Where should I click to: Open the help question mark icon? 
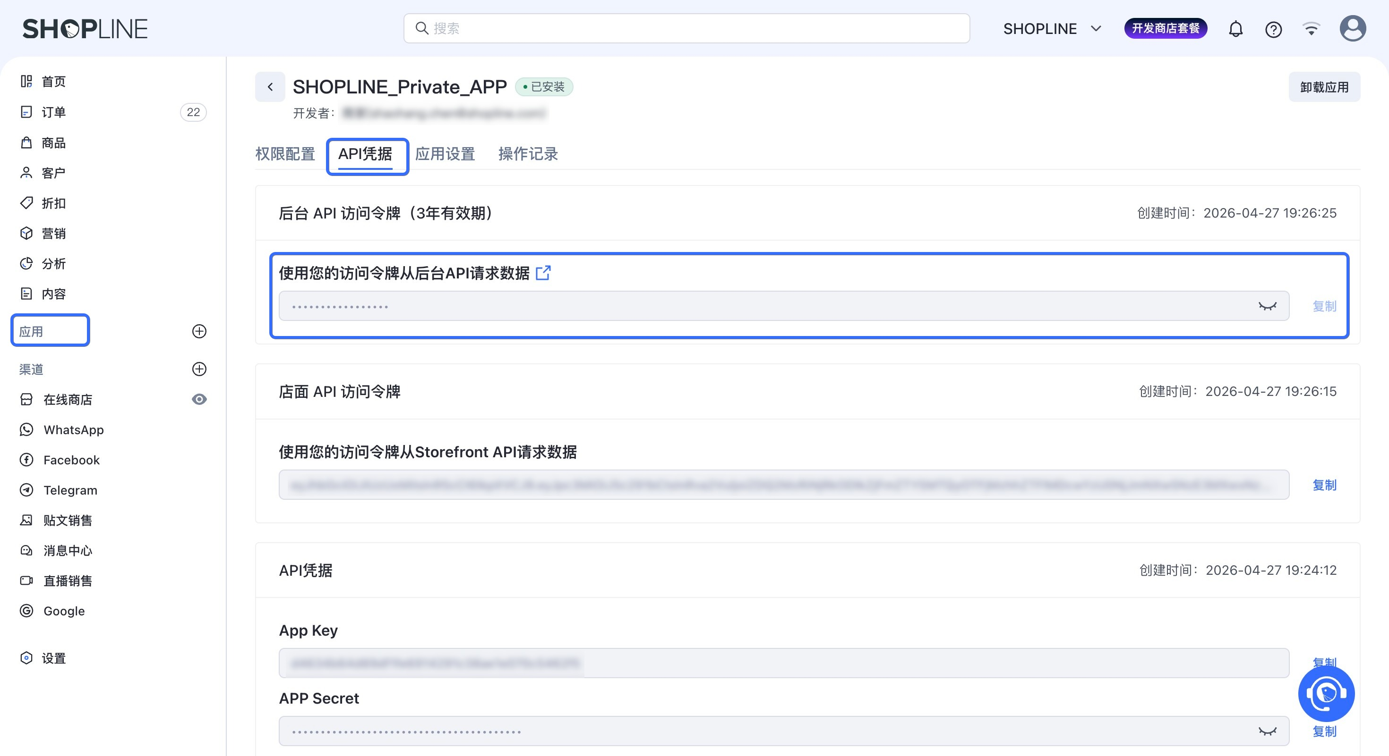click(x=1273, y=29)
